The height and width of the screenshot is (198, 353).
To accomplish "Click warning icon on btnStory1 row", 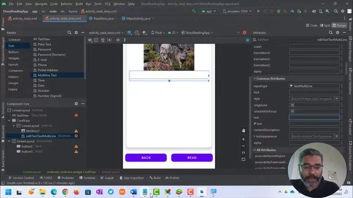I will point(76,131).
